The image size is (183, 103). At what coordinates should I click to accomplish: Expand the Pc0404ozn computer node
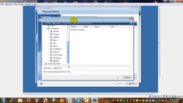click(x=49, y=49)
